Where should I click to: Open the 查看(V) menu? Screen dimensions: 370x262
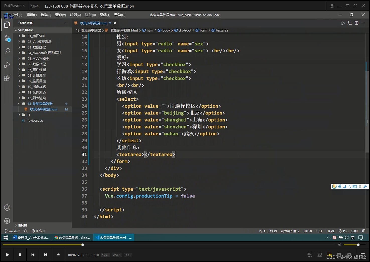(x=60, y=15)
